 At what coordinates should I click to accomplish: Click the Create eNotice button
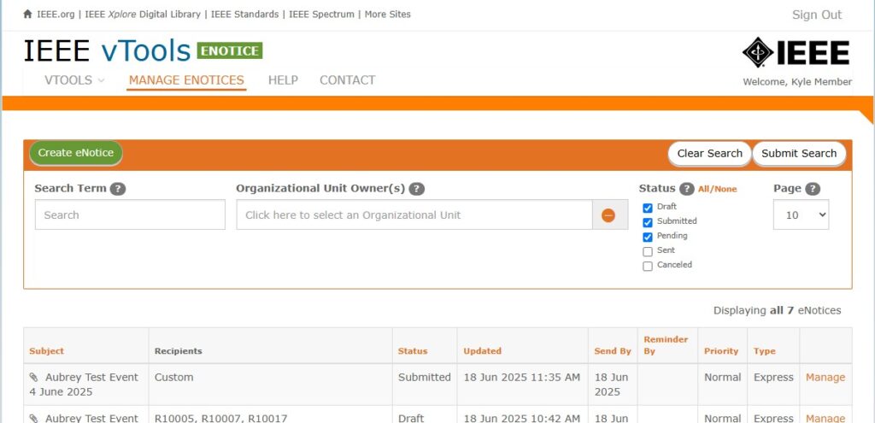[76, 153]
